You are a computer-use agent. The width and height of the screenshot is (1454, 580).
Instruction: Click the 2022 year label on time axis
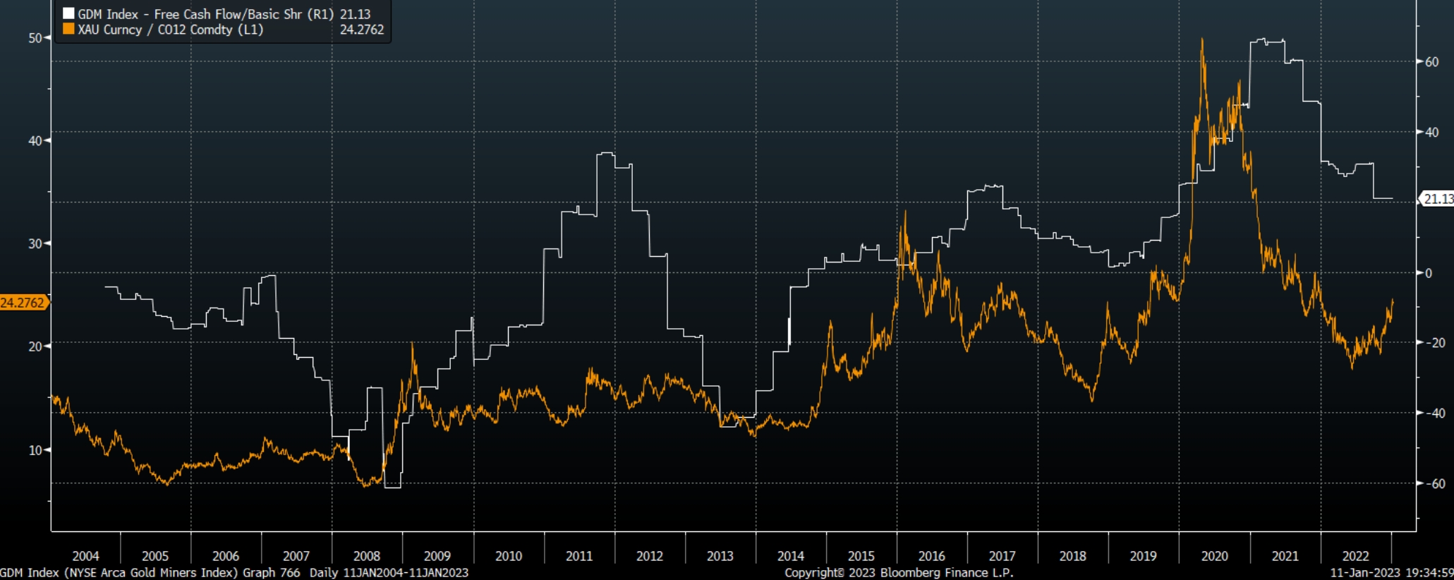[1355, 556]
